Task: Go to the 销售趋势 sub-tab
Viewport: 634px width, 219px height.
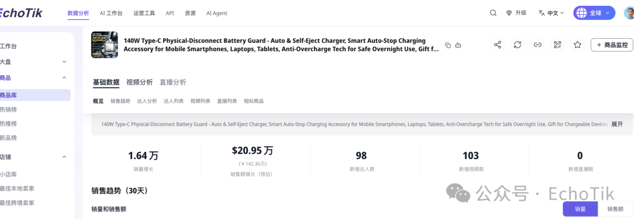Action: (120, 101)
